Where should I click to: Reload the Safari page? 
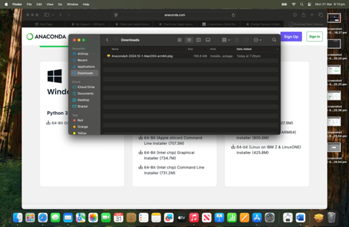pos(233,15)
